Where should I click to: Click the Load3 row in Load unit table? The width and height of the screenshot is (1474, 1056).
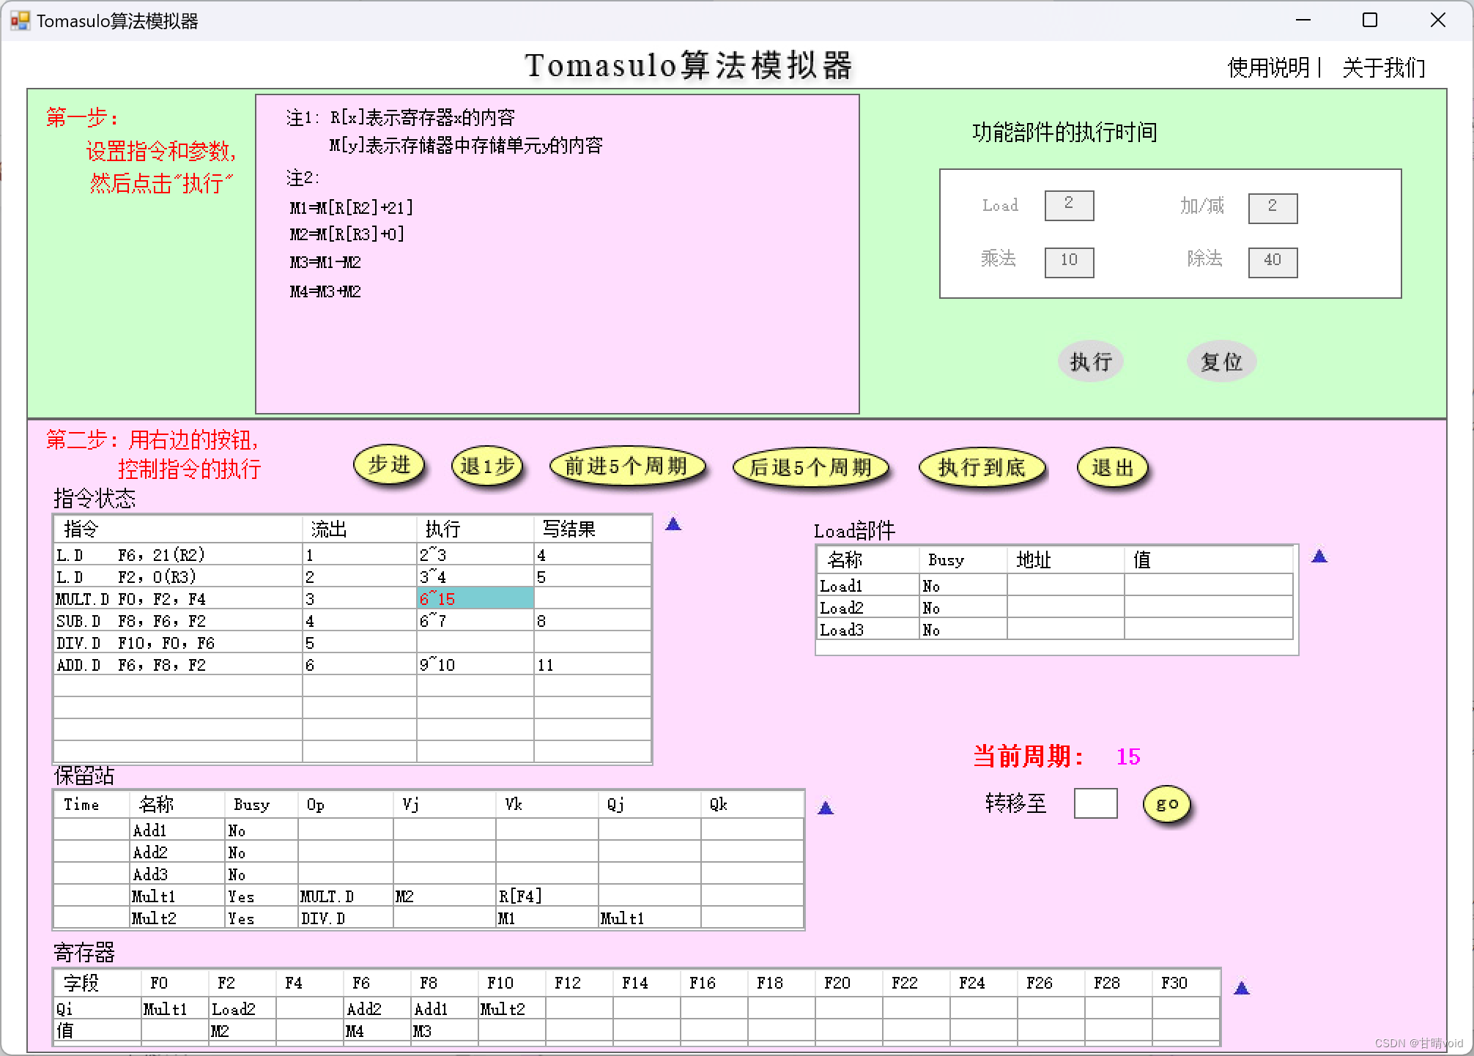click(1055, 629)
